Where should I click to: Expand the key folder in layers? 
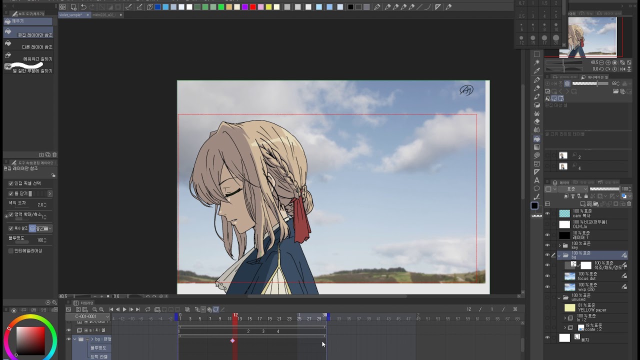click(559, 245)
